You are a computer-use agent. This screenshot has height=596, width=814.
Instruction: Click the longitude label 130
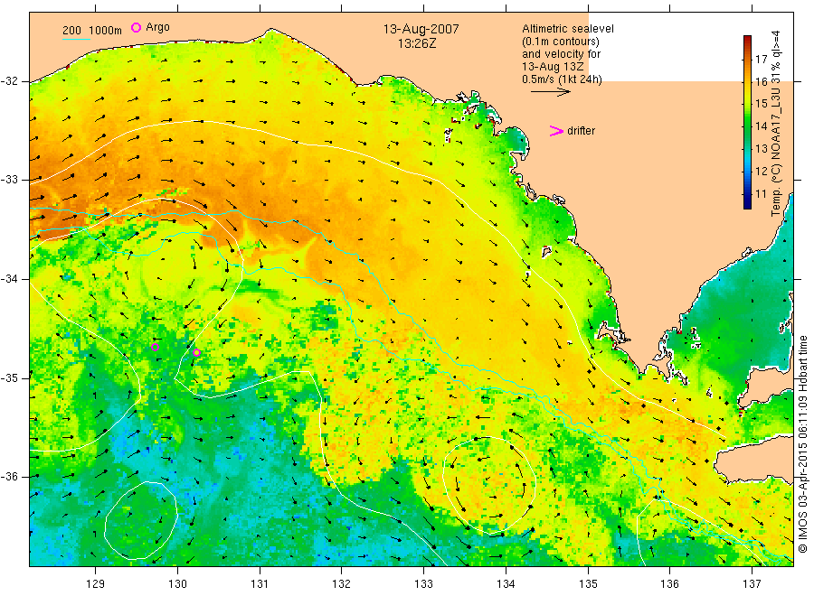point(177,584)
